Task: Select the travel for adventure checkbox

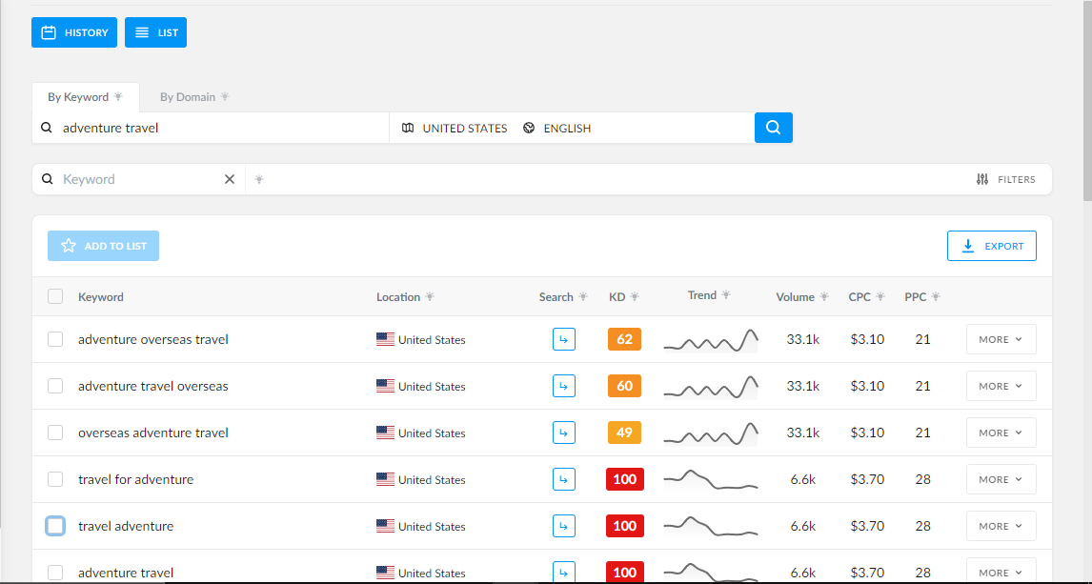Action: tap(55, 479)
